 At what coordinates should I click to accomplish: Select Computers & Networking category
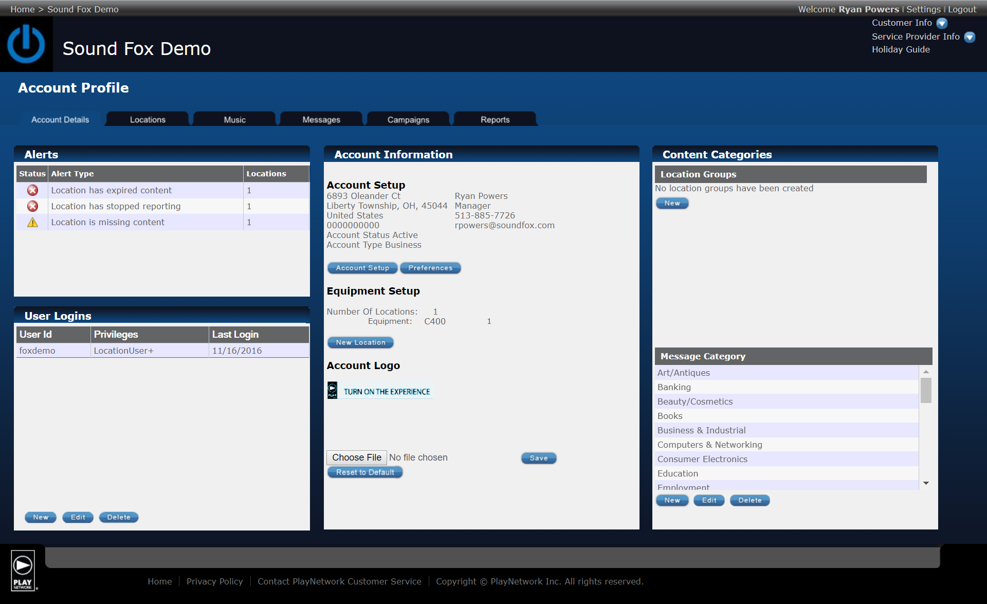[787, 445]
